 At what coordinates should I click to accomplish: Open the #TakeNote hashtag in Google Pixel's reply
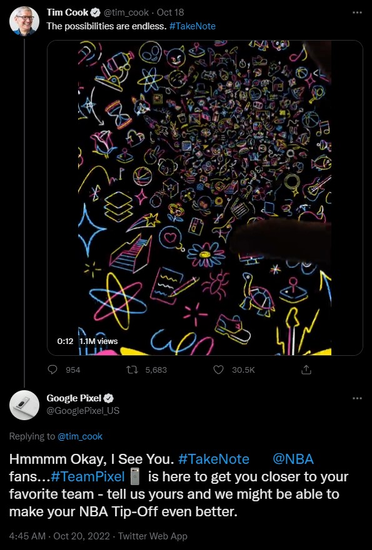coord(214,459)
